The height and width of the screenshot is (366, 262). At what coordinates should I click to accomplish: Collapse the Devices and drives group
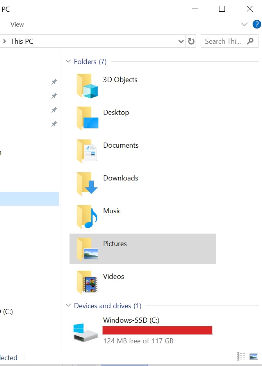(x=68, y=305)
